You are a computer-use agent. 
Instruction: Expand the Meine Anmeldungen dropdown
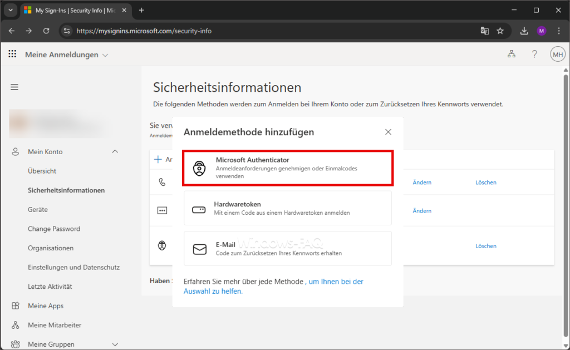coord(105,55)
